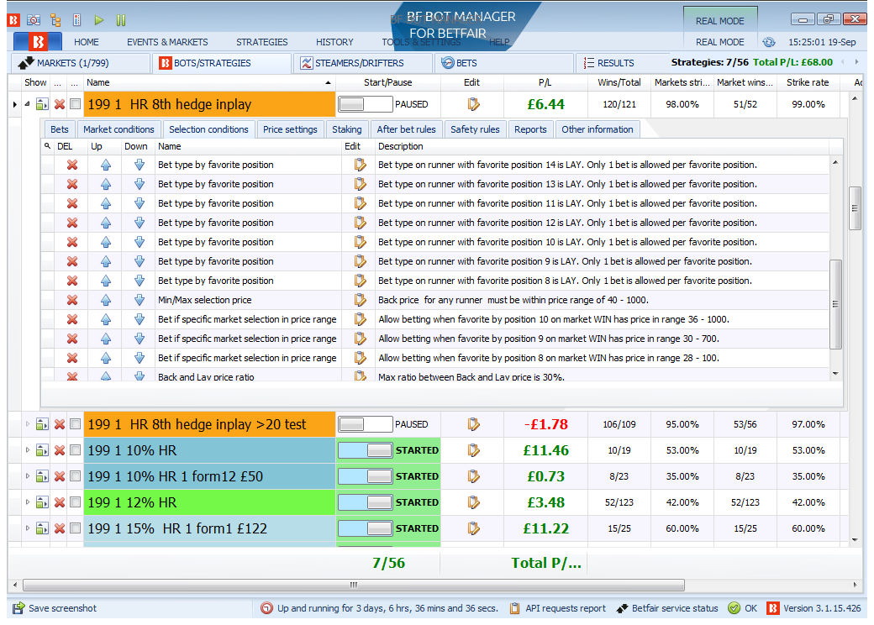The width and height of the screenshot is (874, 625).
Task: Delete the favorite position 14 LAY condition
Action: click(x=72, y=165)
